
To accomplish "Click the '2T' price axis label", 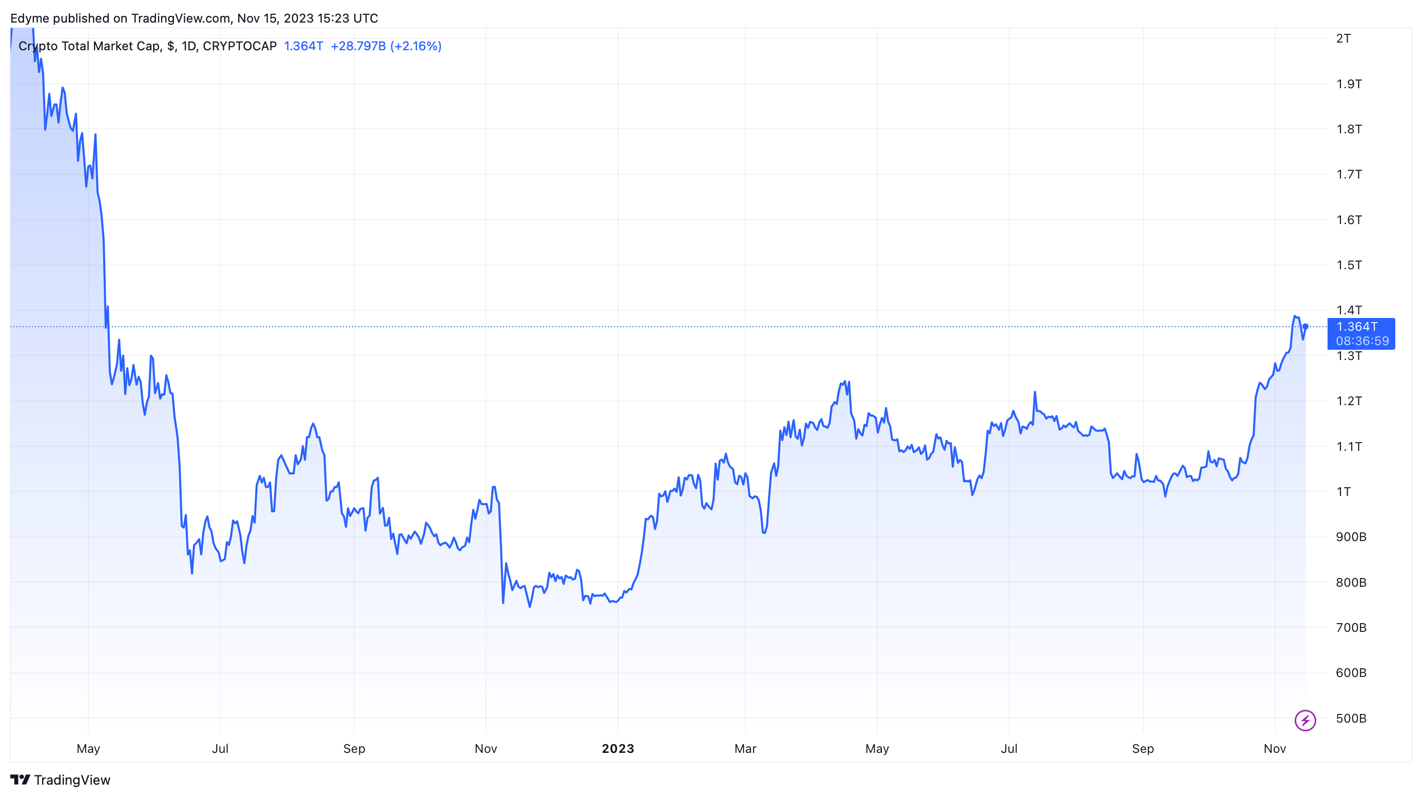I will coord(1343,38).
